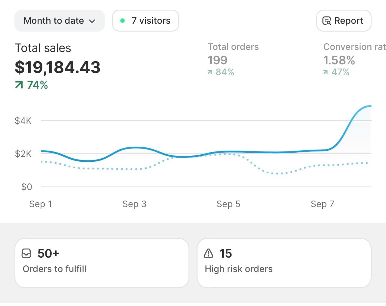
Task: Open the Report button
Action: coord(344,21)
